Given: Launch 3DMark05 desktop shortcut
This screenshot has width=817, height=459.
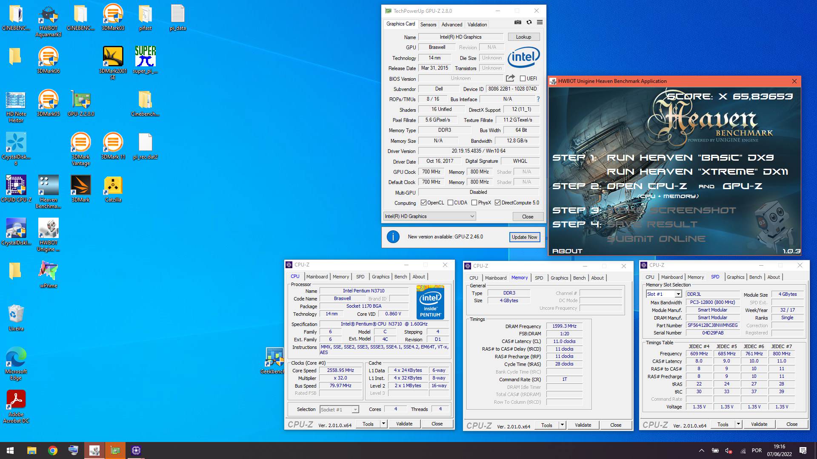Looking at the screenshot, I should (48, 103).
